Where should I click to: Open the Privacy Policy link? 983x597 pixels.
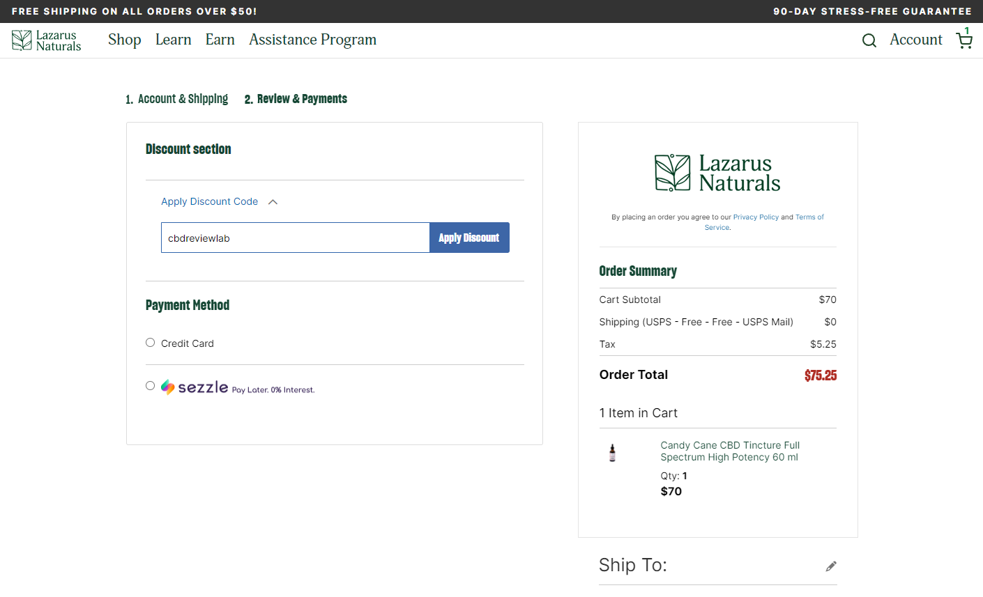pyautogui.click(x=756, y=217)
